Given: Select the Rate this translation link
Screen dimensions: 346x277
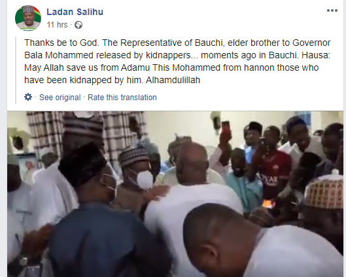Looking at the screenshot, I should pyautogui.click(x=122, y=97).
